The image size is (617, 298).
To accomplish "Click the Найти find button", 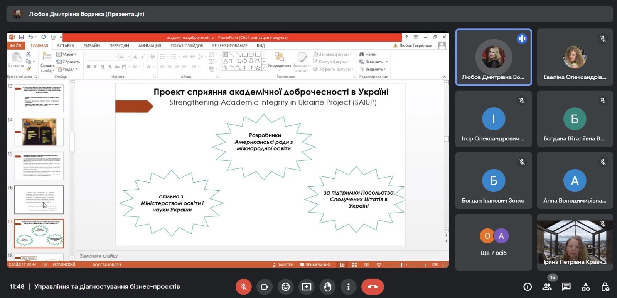I will coord(368,54).
